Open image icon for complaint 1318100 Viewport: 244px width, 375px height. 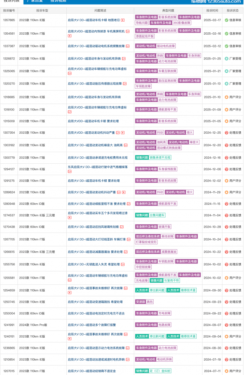tap(70, 112)
